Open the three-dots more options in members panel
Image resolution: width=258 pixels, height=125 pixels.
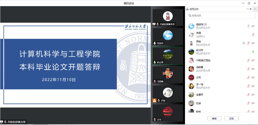[247, 9]
